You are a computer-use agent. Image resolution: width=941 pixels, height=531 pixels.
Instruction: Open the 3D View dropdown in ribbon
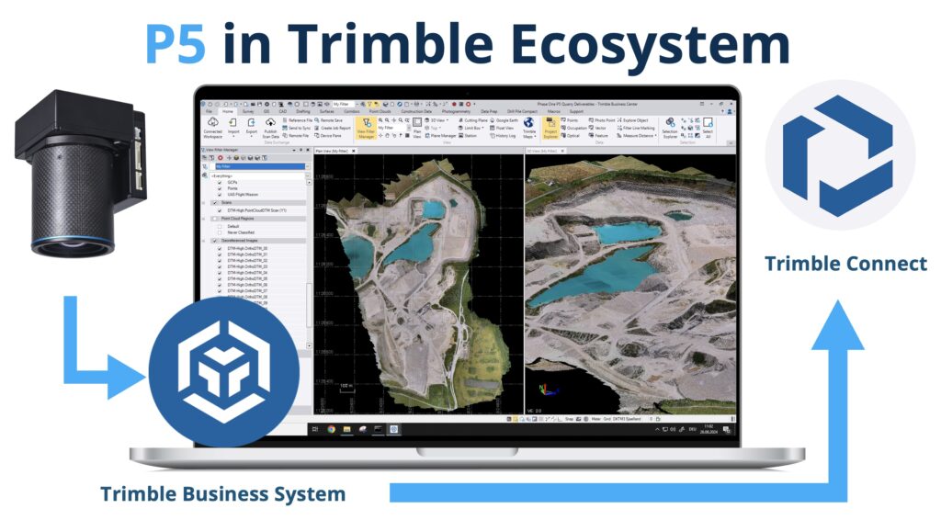438,120
